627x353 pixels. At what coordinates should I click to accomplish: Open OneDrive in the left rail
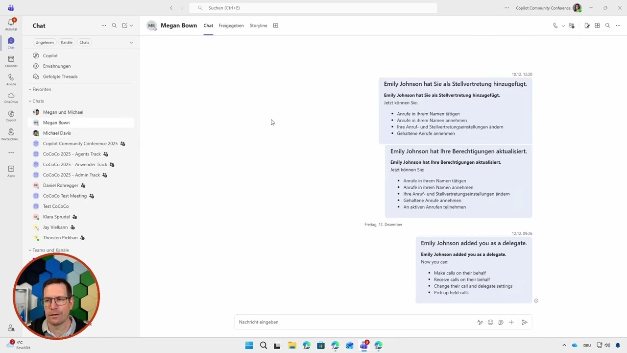[x=11, y=98]
